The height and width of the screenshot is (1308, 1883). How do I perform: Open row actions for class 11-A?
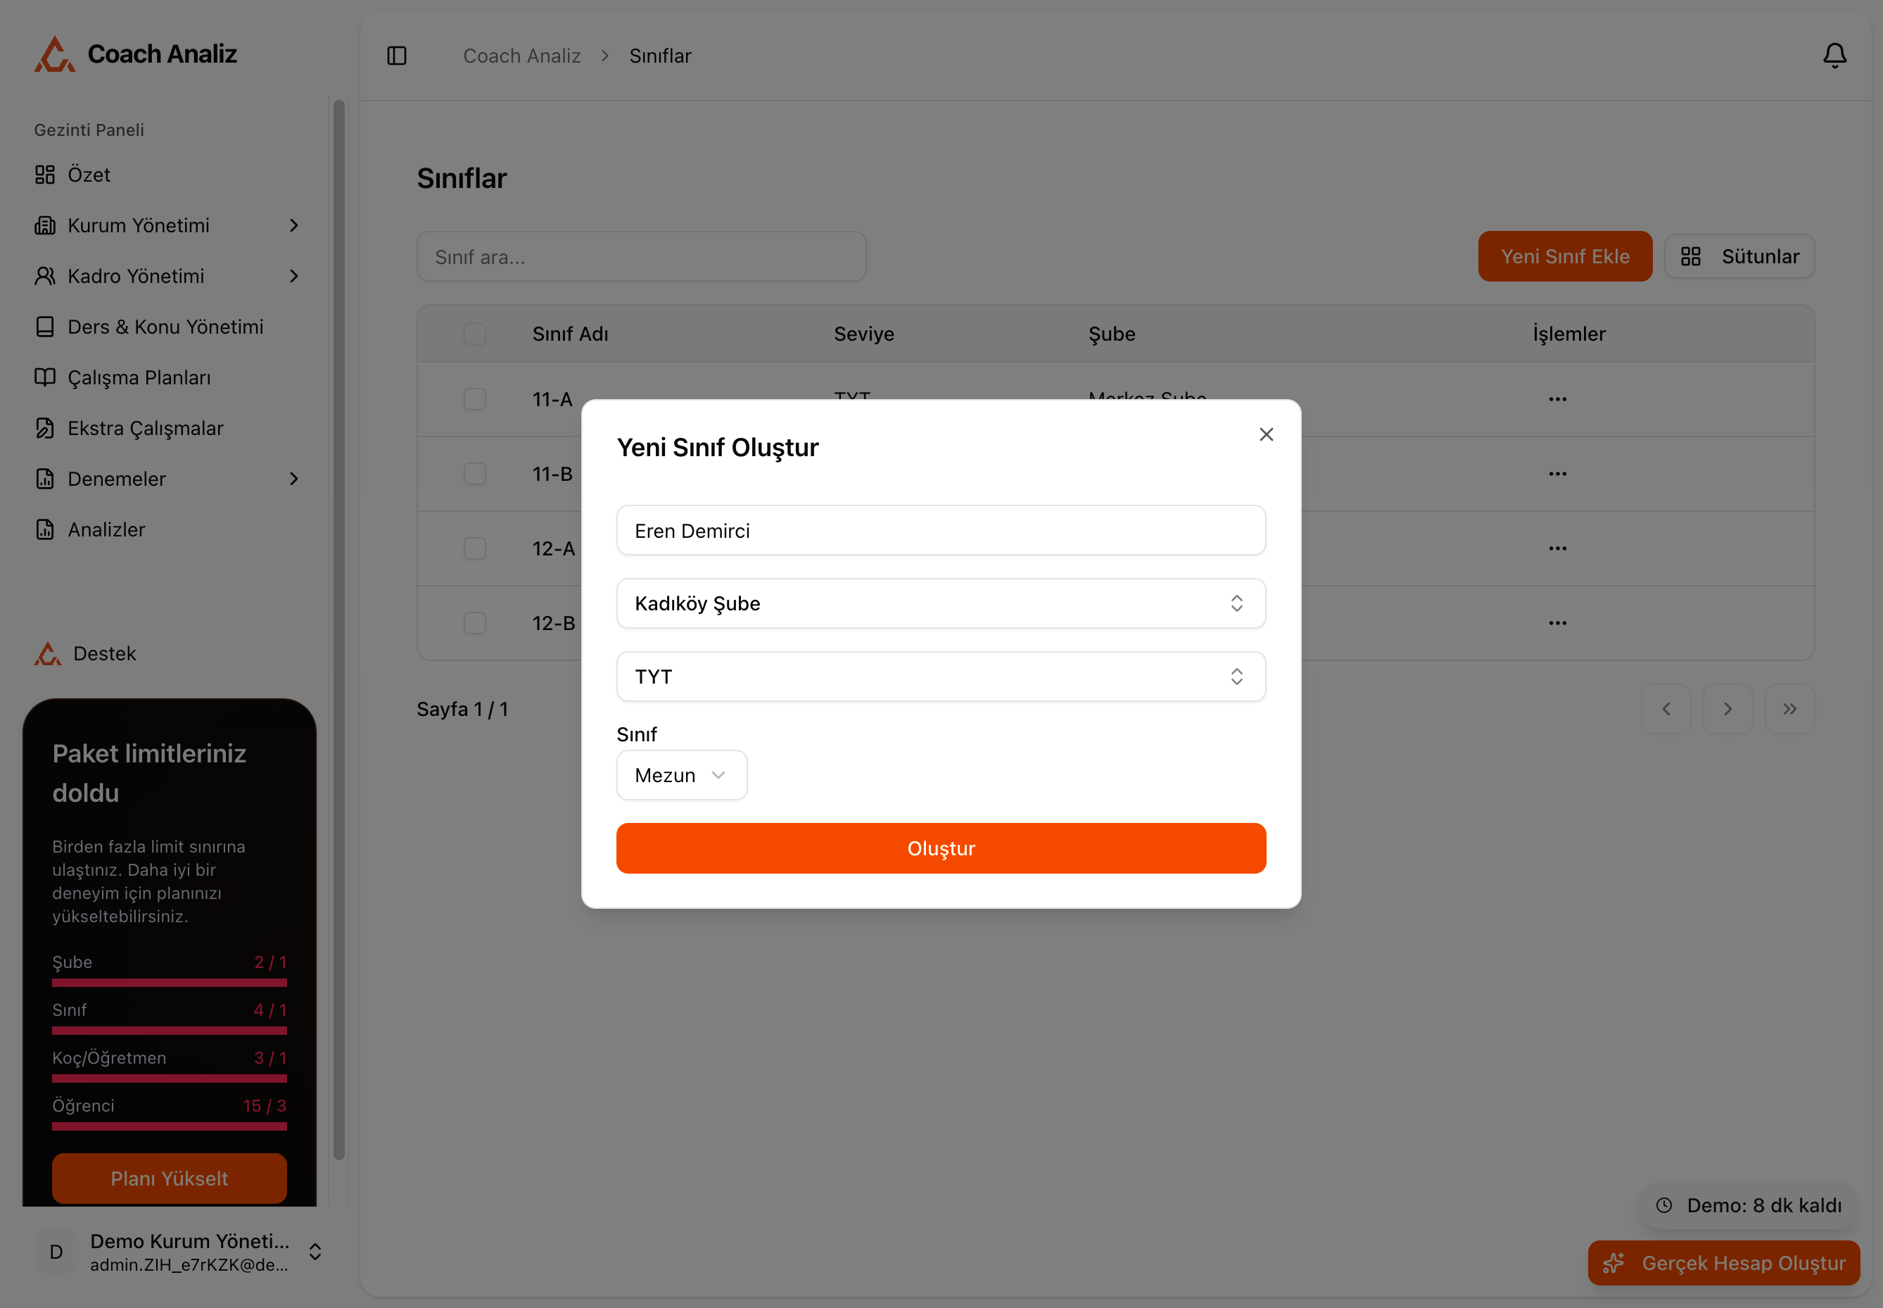tap(1557, 399)
